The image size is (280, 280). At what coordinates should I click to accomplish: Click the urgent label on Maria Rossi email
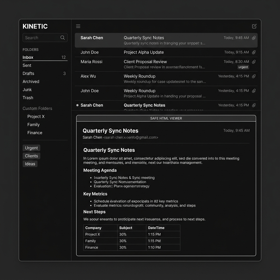tap(243, 67)
